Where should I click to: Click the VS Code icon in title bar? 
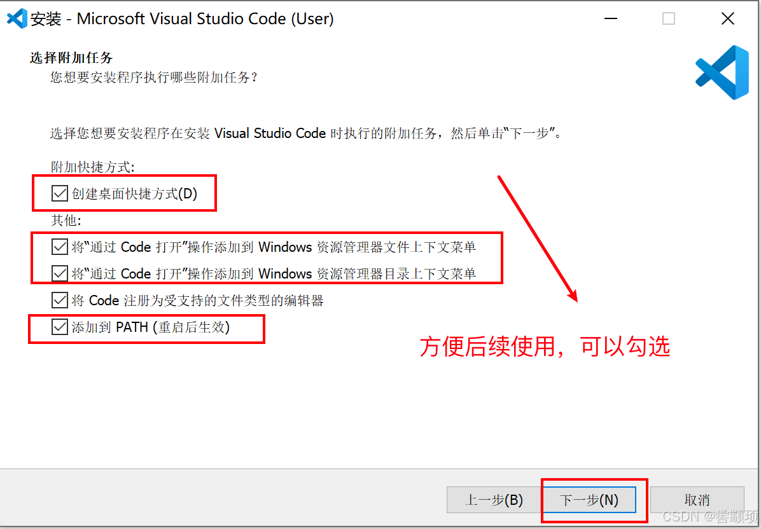pyautogui.click(x=17, y=18)
